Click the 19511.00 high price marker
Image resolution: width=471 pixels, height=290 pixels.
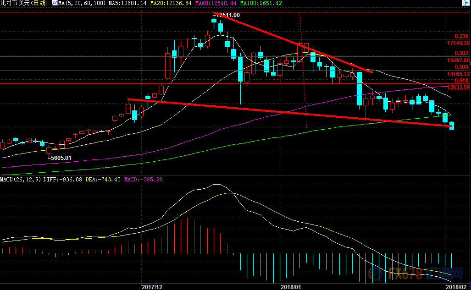click(226, 15)
